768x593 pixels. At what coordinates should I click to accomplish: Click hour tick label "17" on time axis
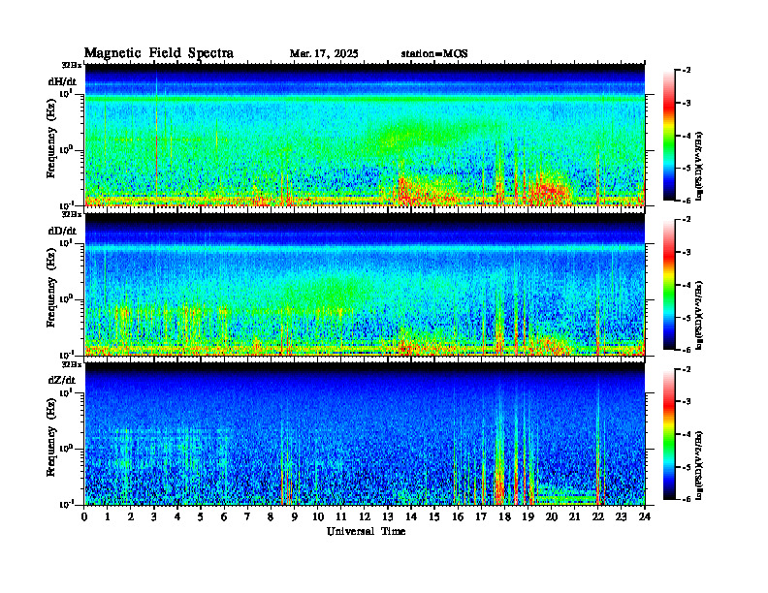[x=481, y=516]
